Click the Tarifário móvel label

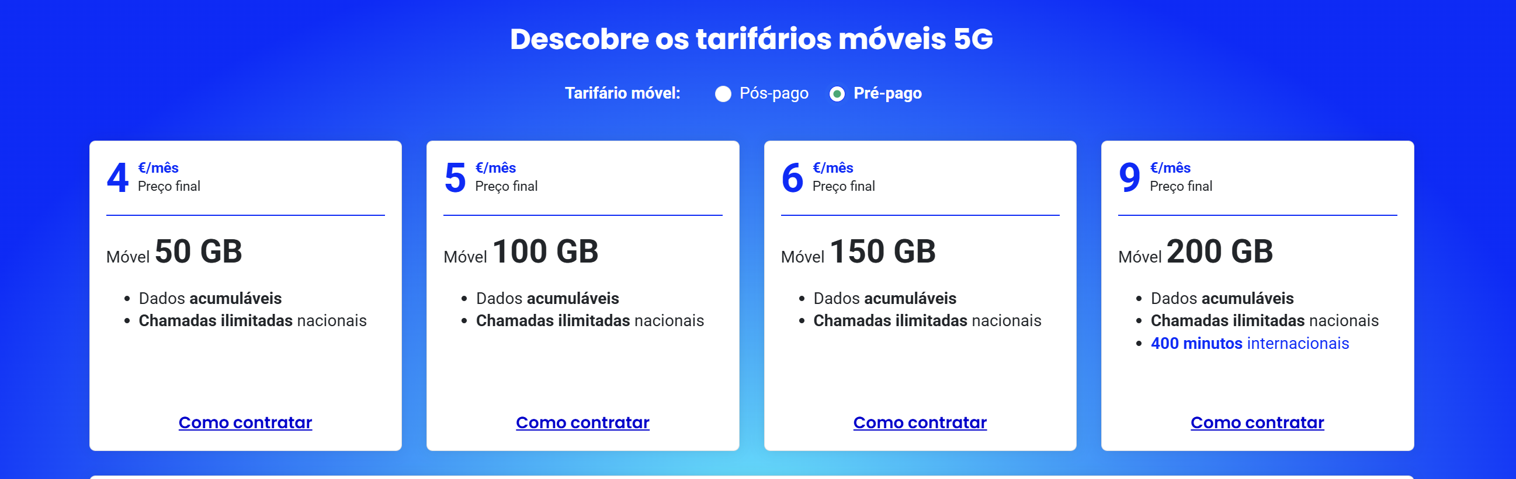[623, 93]
